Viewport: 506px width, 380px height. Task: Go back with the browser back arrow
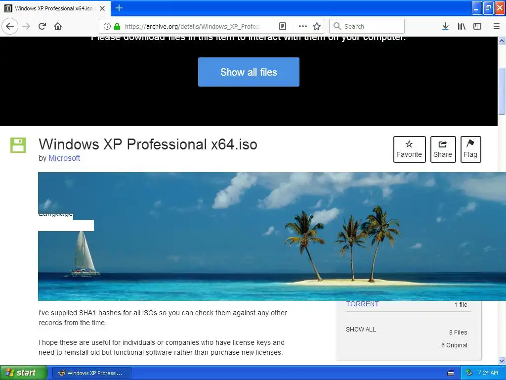pyautogui.click(x=10, y=26)
